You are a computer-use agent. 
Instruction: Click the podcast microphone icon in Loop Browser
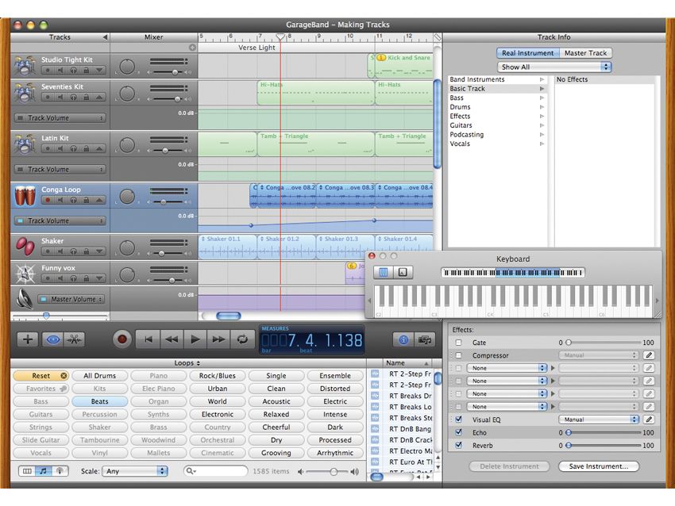tap(60, 470)
